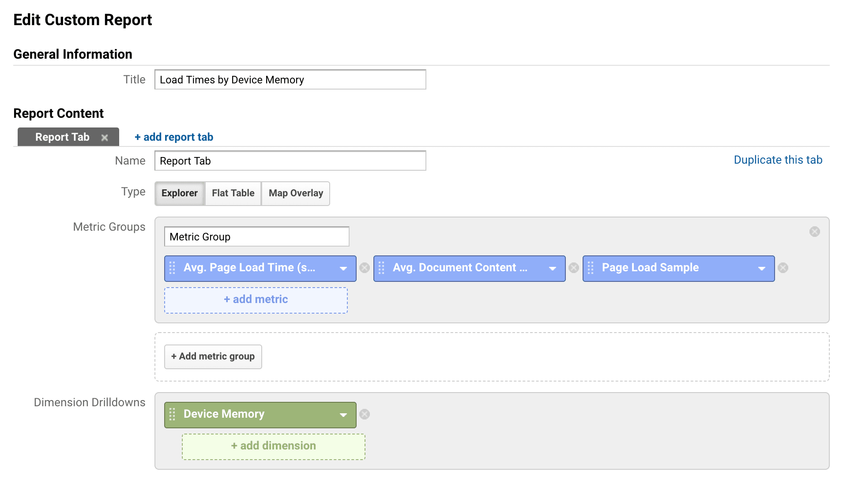Image resolution: width=843 pixels, height=483 pixels.
Task: Switch to the Report Tab
Action: coord(62,137)
